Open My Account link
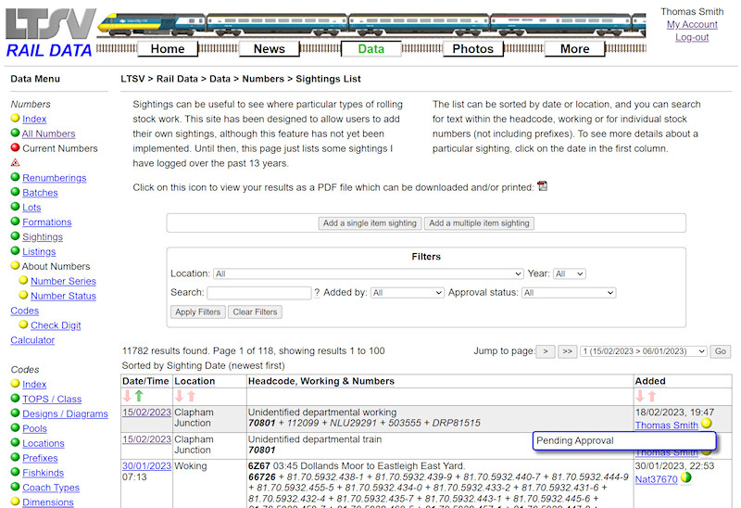Viewport: 741px width, 508px height. (x=692, y=25)
